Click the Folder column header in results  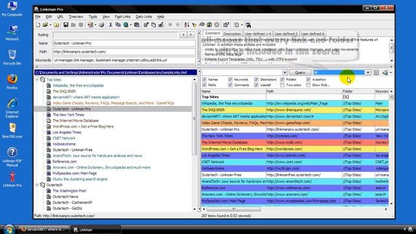tap(358, 91)
